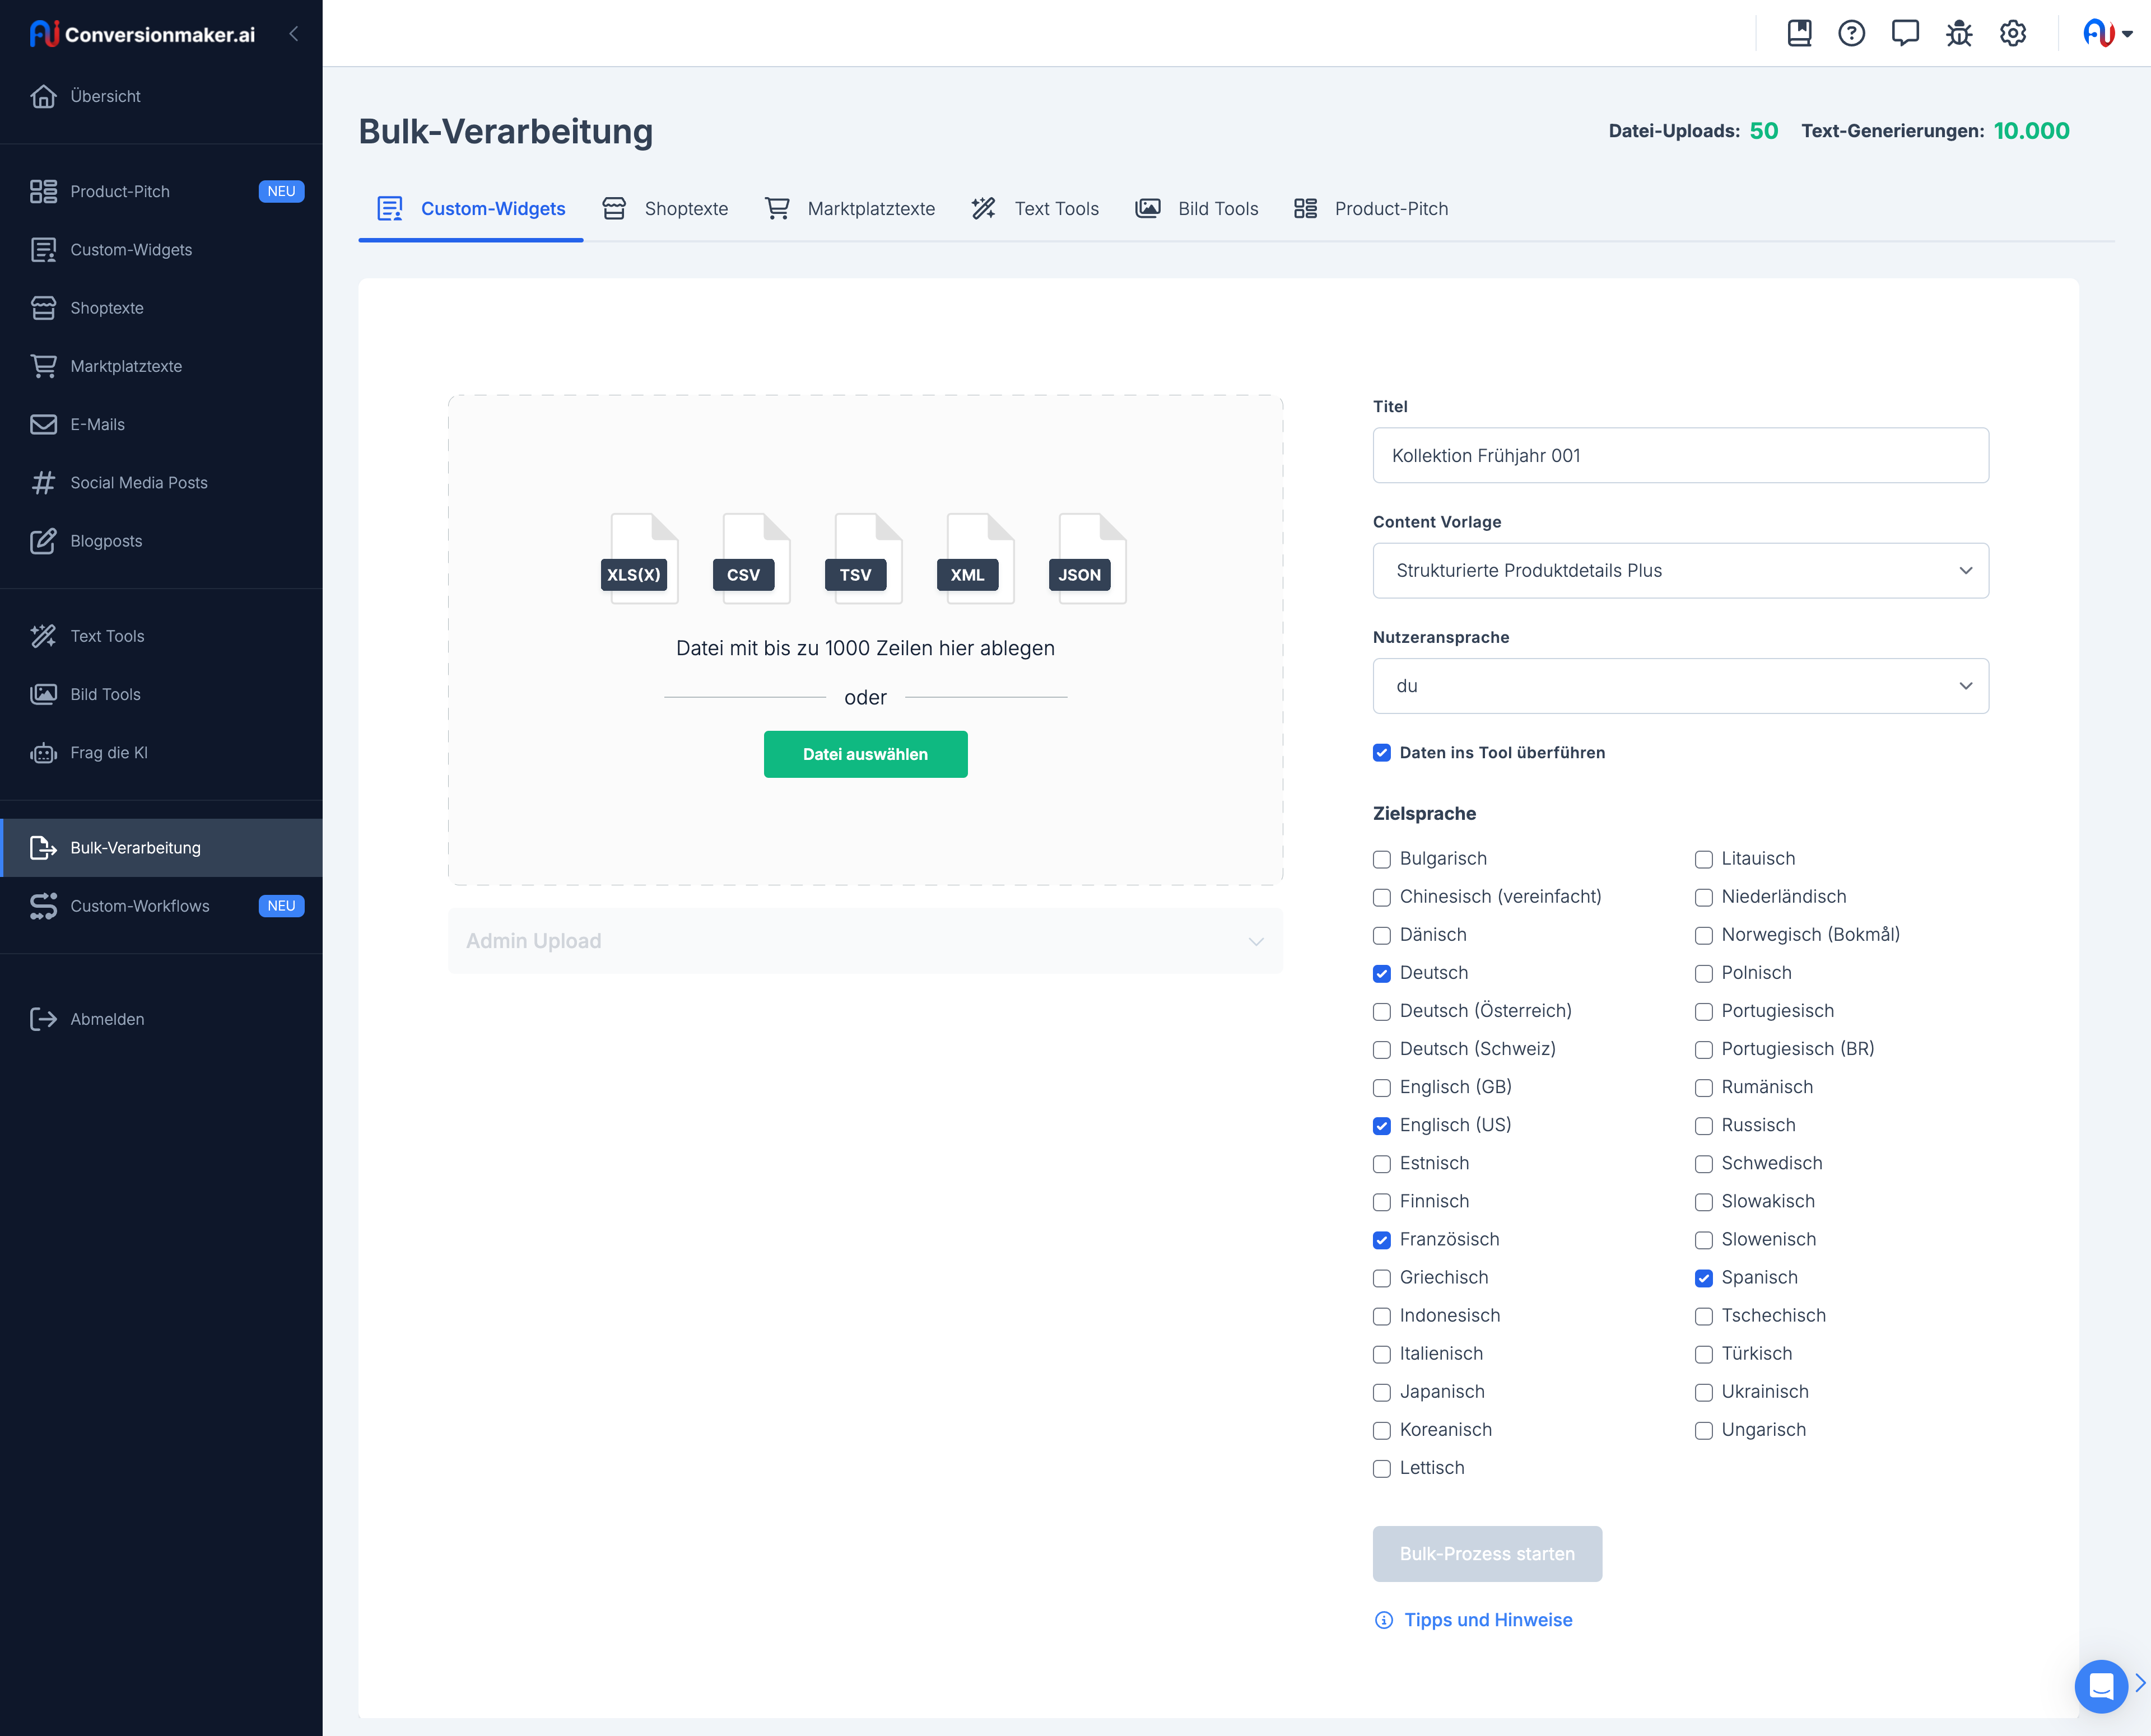
Task: Click into the Titel input field
Action: pyautogui.click(x=1680, y=455)
